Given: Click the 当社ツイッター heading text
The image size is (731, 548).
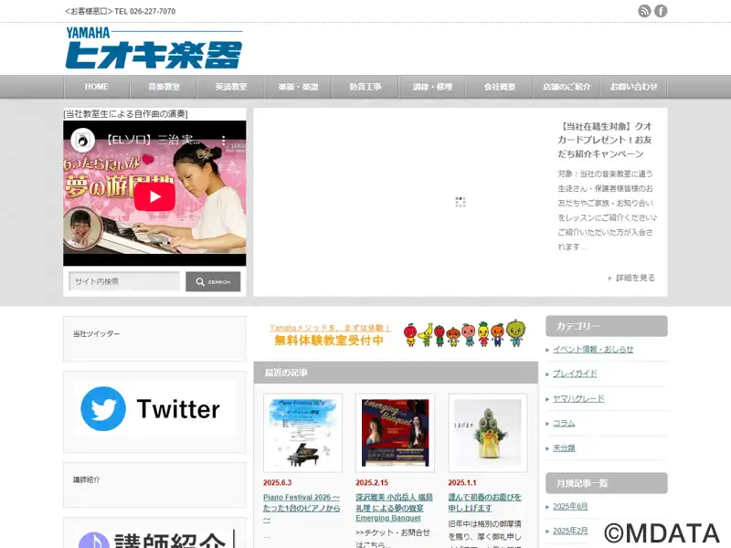Looking at the screenshot, I should 96,333.
